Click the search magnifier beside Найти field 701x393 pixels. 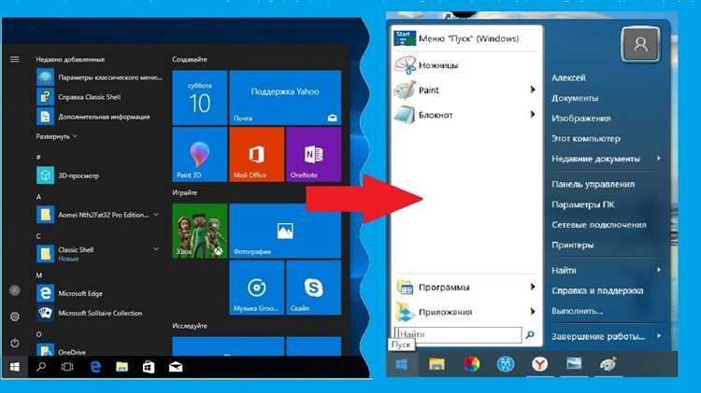pyautogui.click(x=530, y=334)
